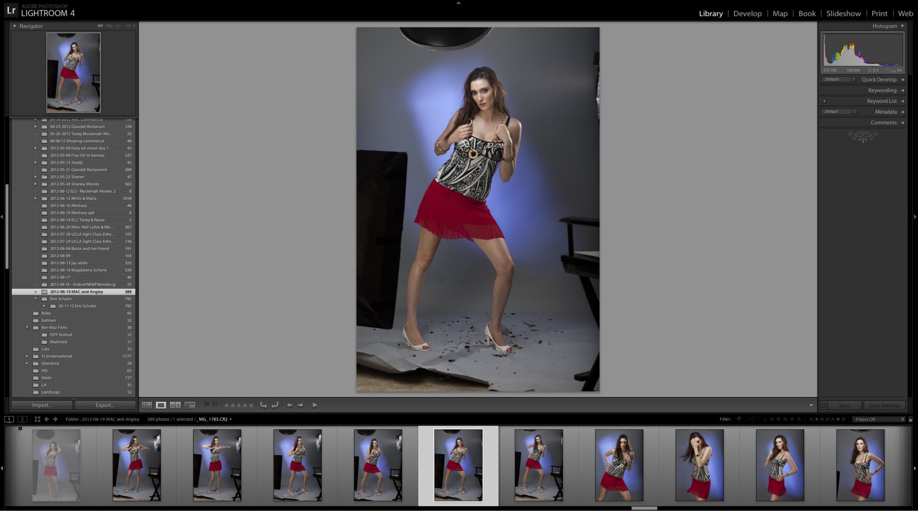
Task: Jump to grid via filmstrip grid icon
Action: [37, 419]
